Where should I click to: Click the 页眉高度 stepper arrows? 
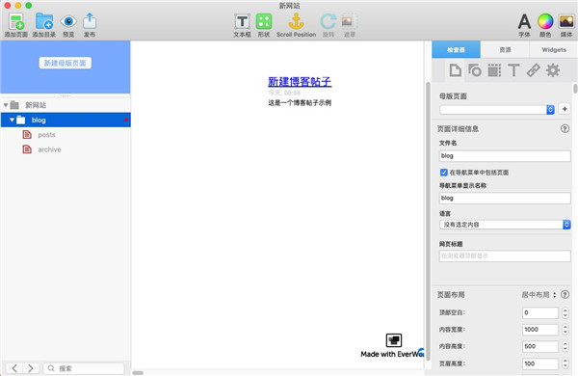tap(565, 363)
